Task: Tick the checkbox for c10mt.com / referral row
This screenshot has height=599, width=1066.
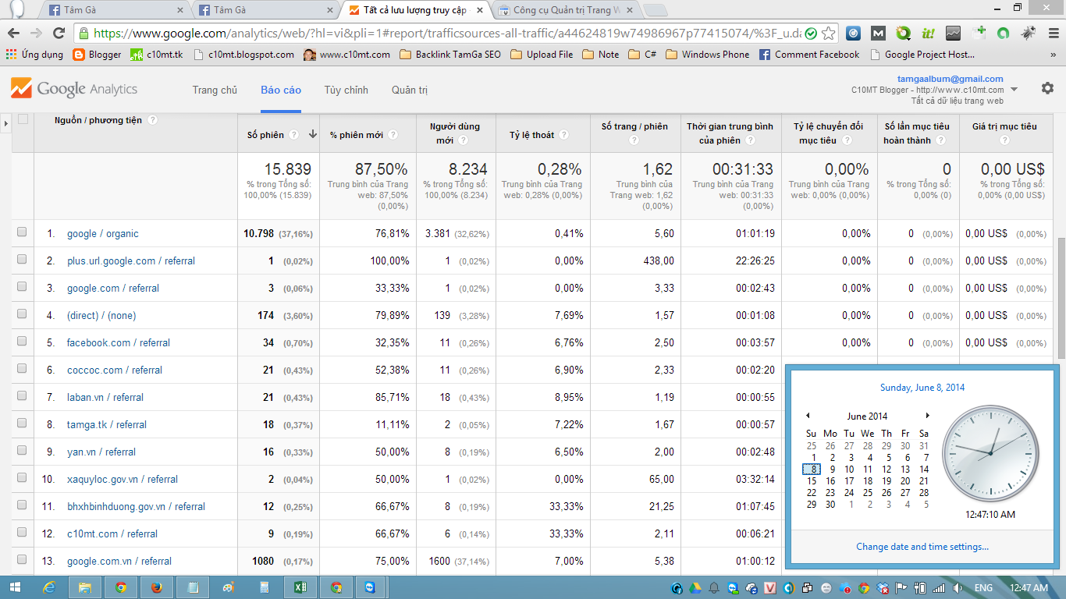Action: pyautogui.click(x=22, y=532)
